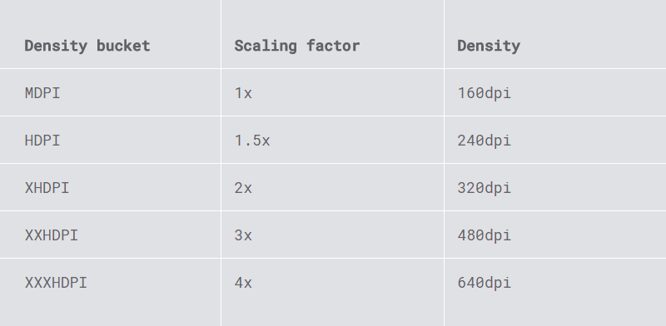This screenshot has height=326, width=666.
Task: Click the 1x scaling factor cell
Action: point(243,93)
